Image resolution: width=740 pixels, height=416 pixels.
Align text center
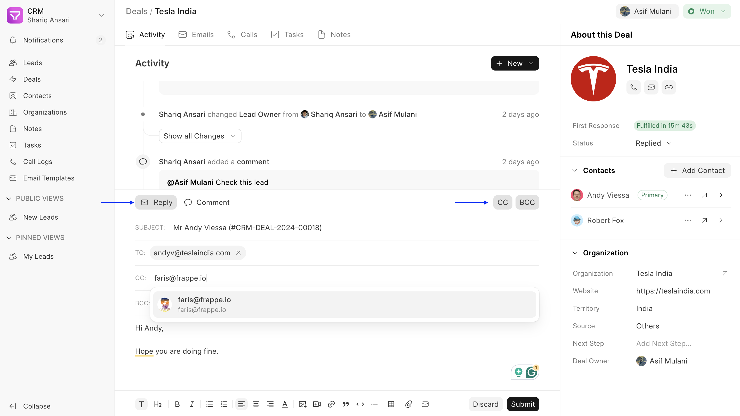pos(256,404)
